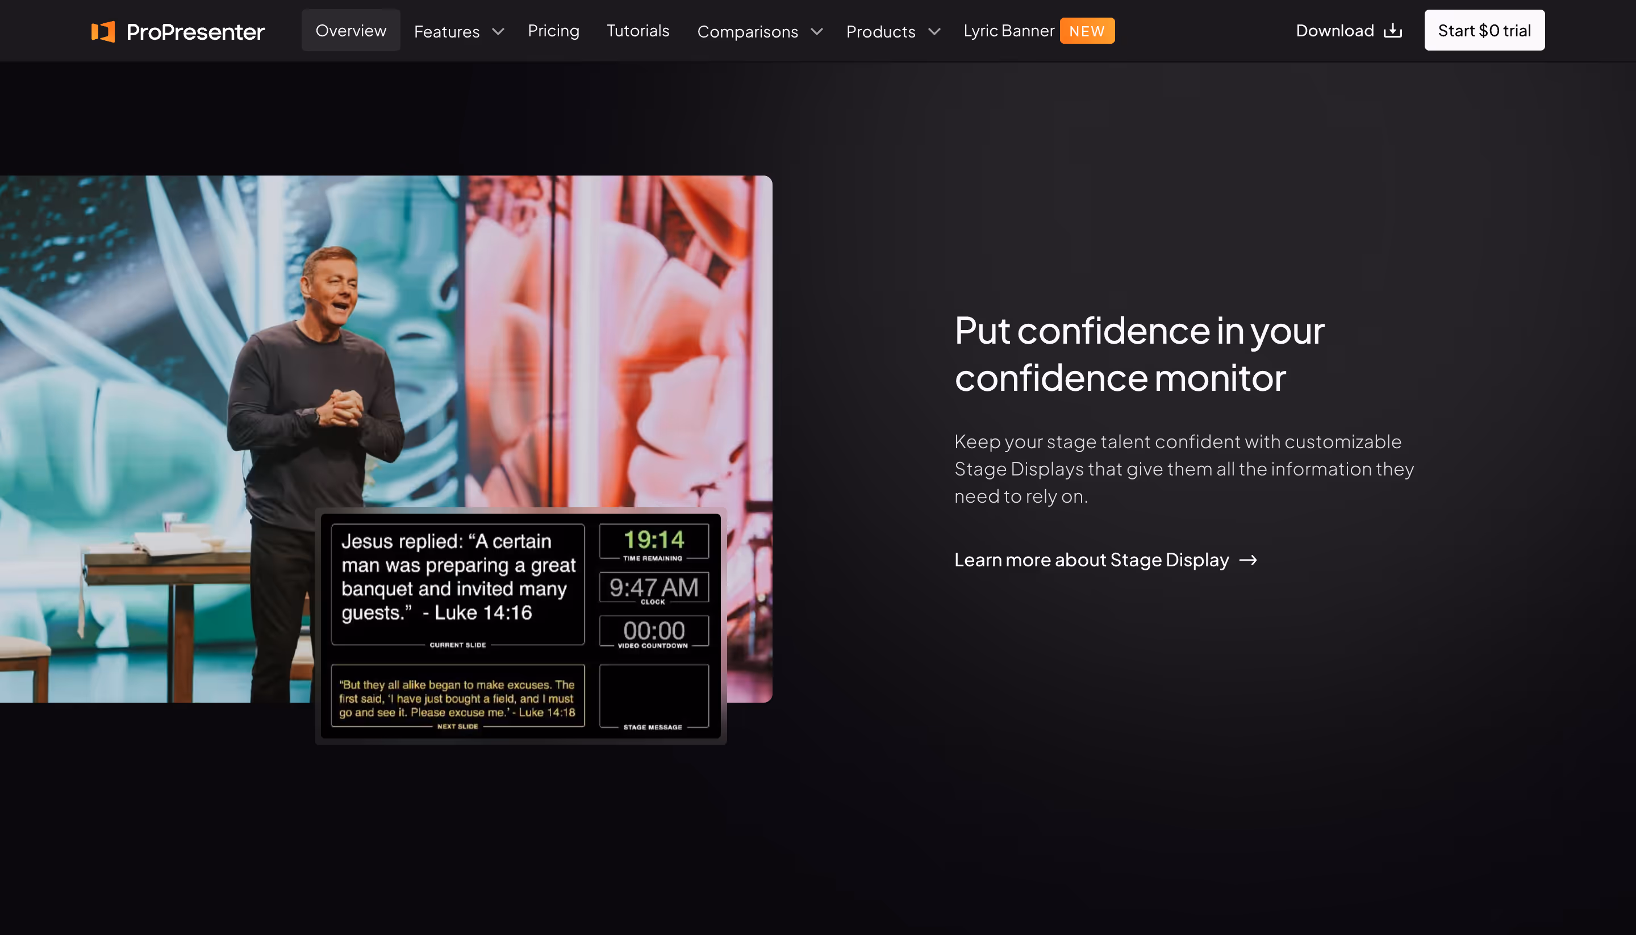Image resolution: width=1636 pixels, height=935 pixels.
Task: Follow Learn more about Stage Display link
Action: click(1091, 560)
